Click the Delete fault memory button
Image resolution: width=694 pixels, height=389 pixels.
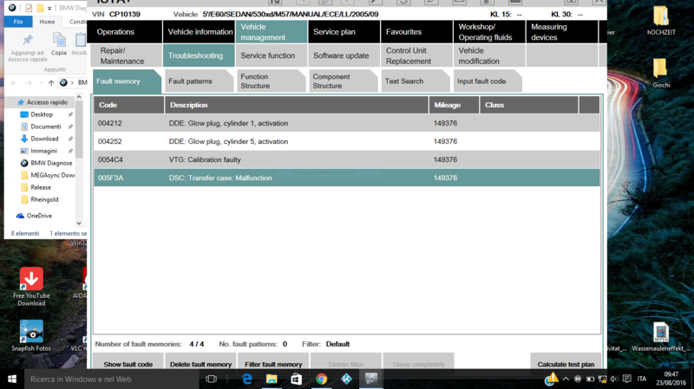(x=200, y=362)
